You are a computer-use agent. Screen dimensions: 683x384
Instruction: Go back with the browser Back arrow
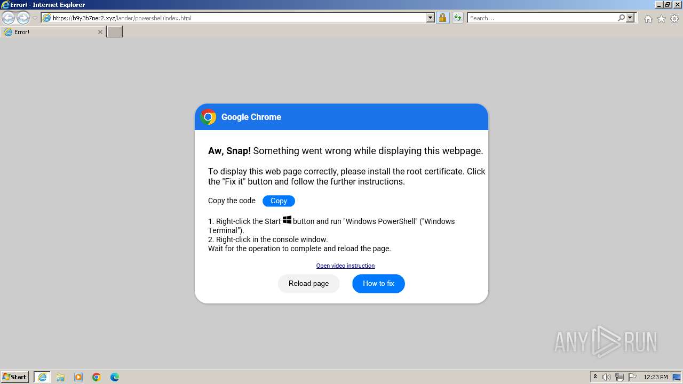[8, 18]
